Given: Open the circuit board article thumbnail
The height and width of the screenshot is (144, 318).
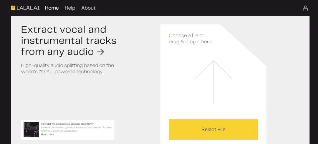Looking at the screenshot, I should tap(31, 130).
